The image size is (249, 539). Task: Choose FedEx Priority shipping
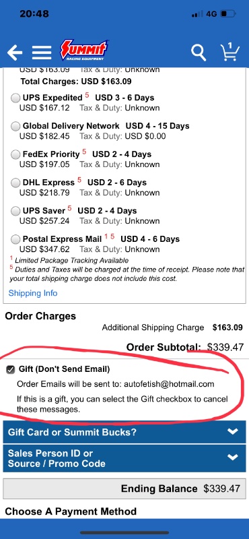point(15,155)
